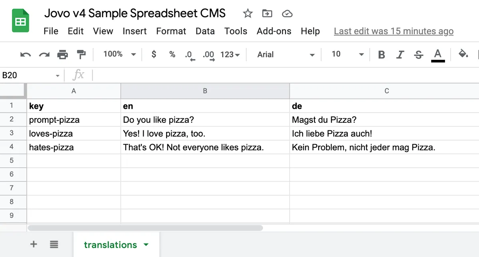Select the Paint format tool
The image size is (479, 257).
click(81, 55)
